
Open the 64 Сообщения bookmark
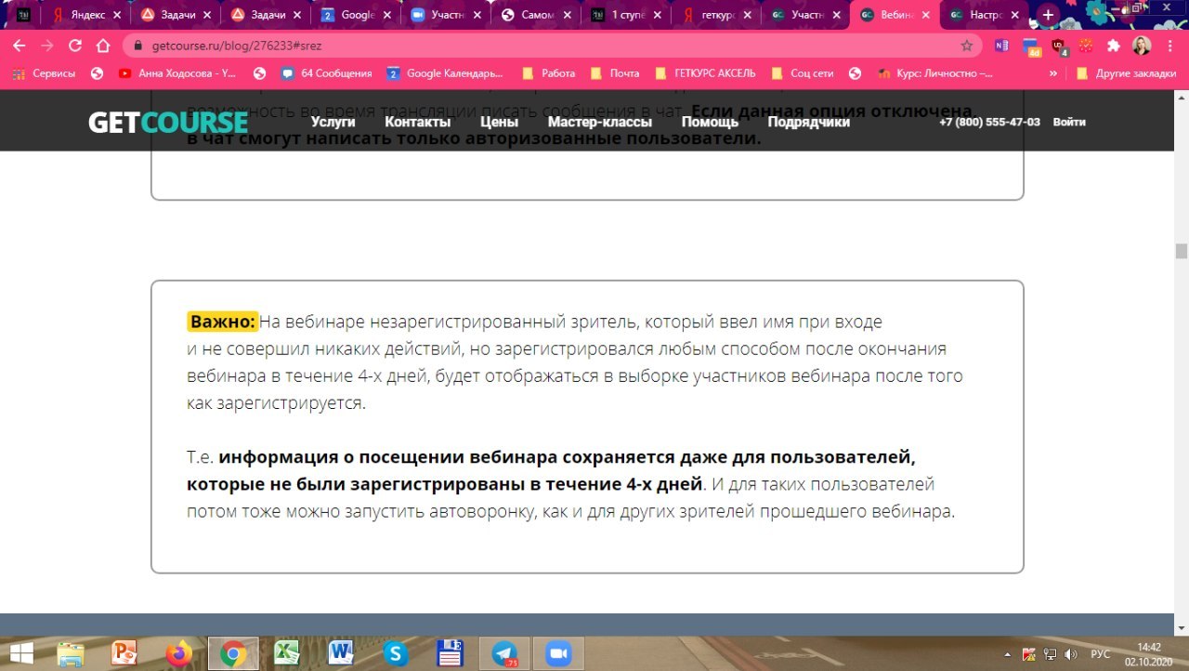(326, 73)
